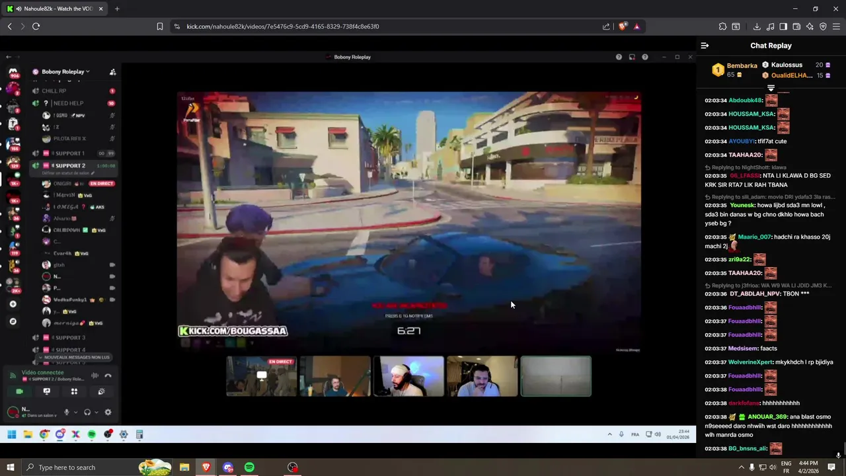Viewport: 846px width, 476px height.
Task: Open the NEED HELP channel
Action: pyautogui.click(x=68, y=103)
